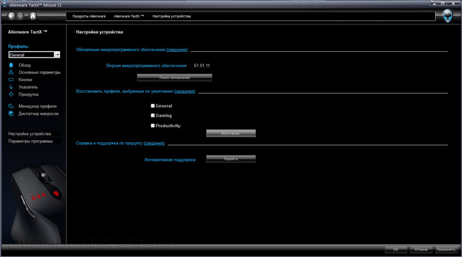The width and height of the screenshot is (462, 257).
Task: Click the Обзор sidebar icon
Action: click(11, 65)
